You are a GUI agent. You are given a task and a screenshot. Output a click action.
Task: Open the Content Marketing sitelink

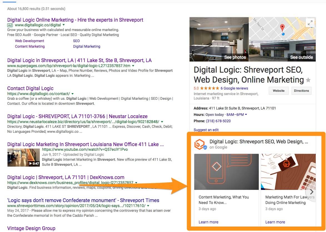[30, 47]
